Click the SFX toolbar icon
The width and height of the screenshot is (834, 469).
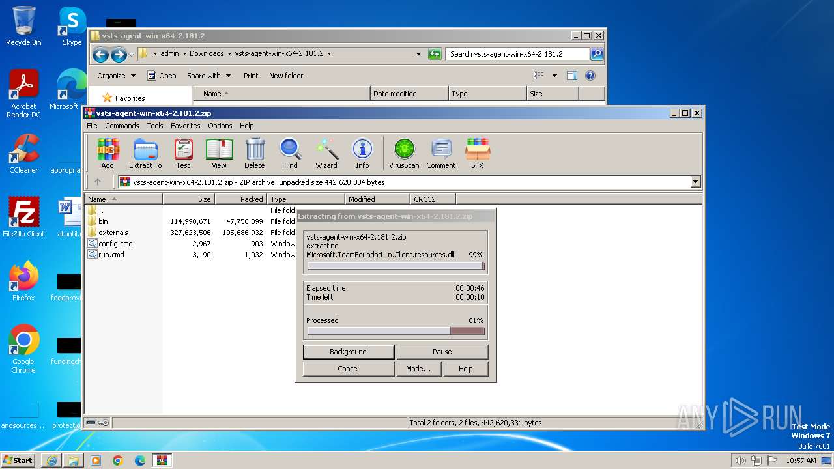pos(477,154)
